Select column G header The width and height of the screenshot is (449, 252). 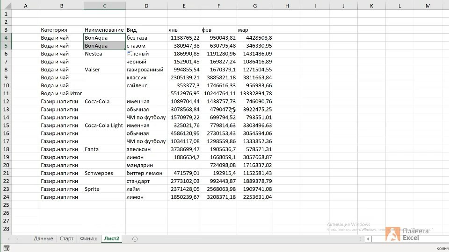pyautogui.click(x=255, y=6)
